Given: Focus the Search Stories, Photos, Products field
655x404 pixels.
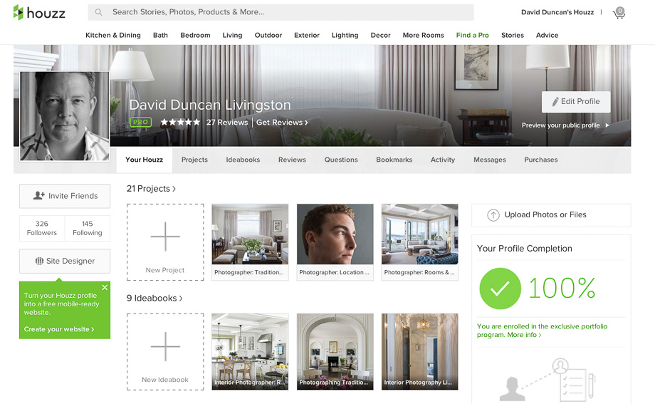Looking at the screenshot, I should point(281,13).
